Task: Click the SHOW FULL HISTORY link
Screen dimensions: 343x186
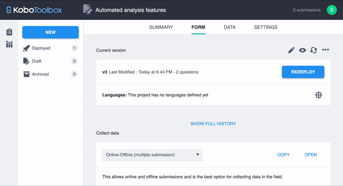Action: click(x=213, y=124)
